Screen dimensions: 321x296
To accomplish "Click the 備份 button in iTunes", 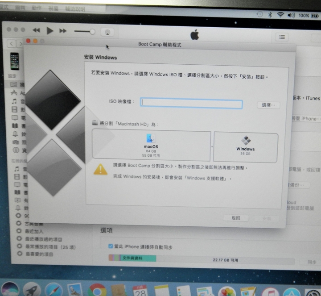I will click(x=298, y=185).
